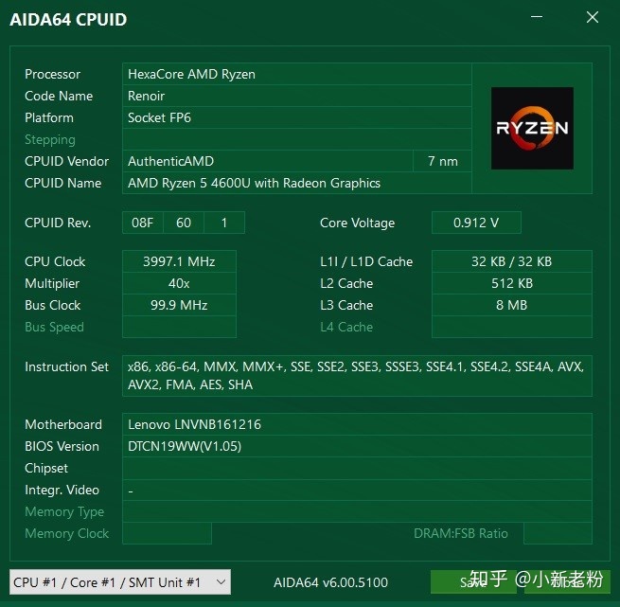The height and width of the screenshot is (607, 620).
Task: Click the Multiplier 40x value
Action: pos(179,283)
